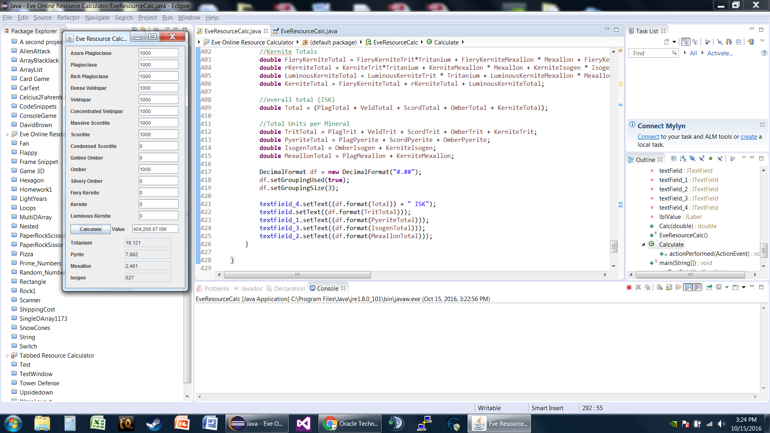Screen dimensions: 770x433
Task: Expand Tabbed Resource Calculator project
Action: [x=7, y=356]
